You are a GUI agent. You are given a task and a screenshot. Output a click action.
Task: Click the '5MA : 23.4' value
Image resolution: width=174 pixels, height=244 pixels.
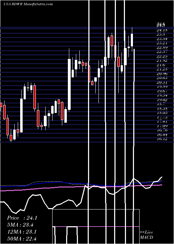coord(20,225)
